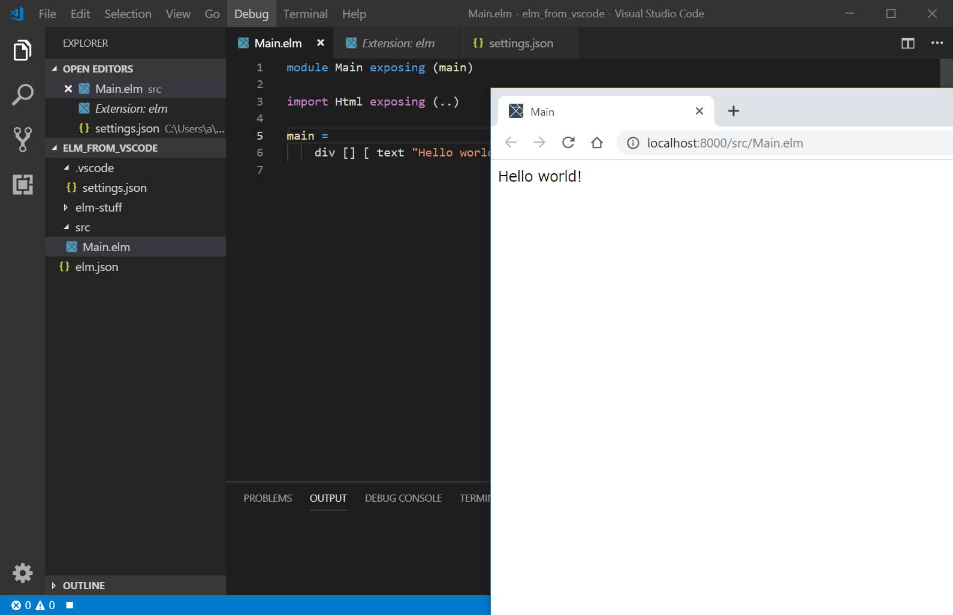This screenshot has width=953, height=615.
Task: Switch to the settings.json editor tab
Action: 520,43
